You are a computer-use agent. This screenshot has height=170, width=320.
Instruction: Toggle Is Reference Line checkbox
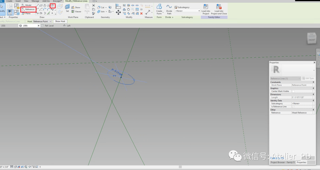tap(293, 107)
